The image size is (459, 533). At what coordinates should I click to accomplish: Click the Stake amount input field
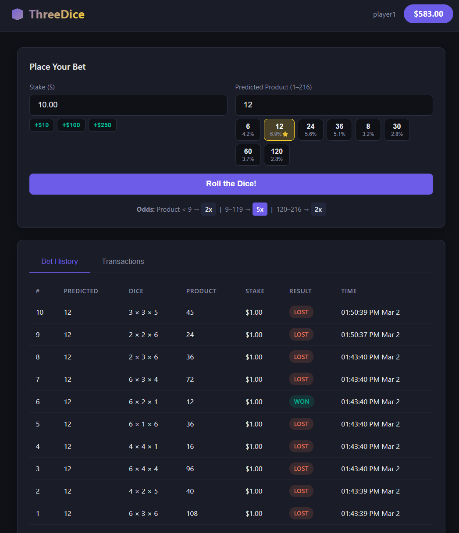click(x=128, y=105)
